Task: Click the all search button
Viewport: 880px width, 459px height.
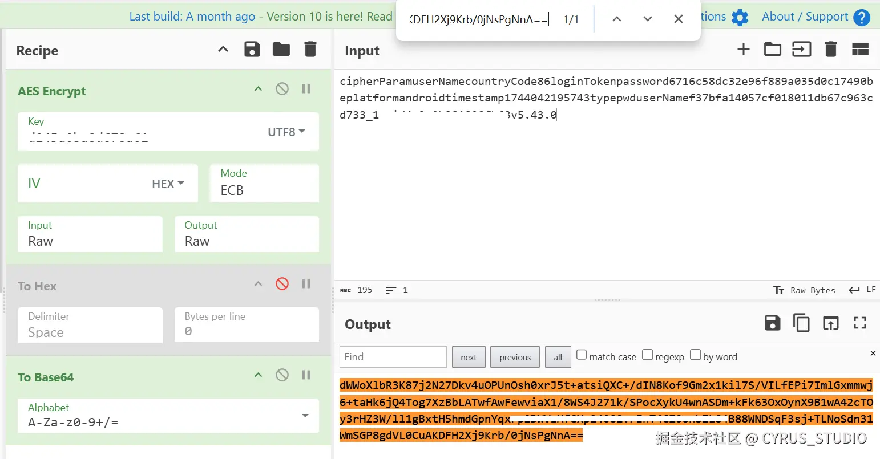Action: 558,358
